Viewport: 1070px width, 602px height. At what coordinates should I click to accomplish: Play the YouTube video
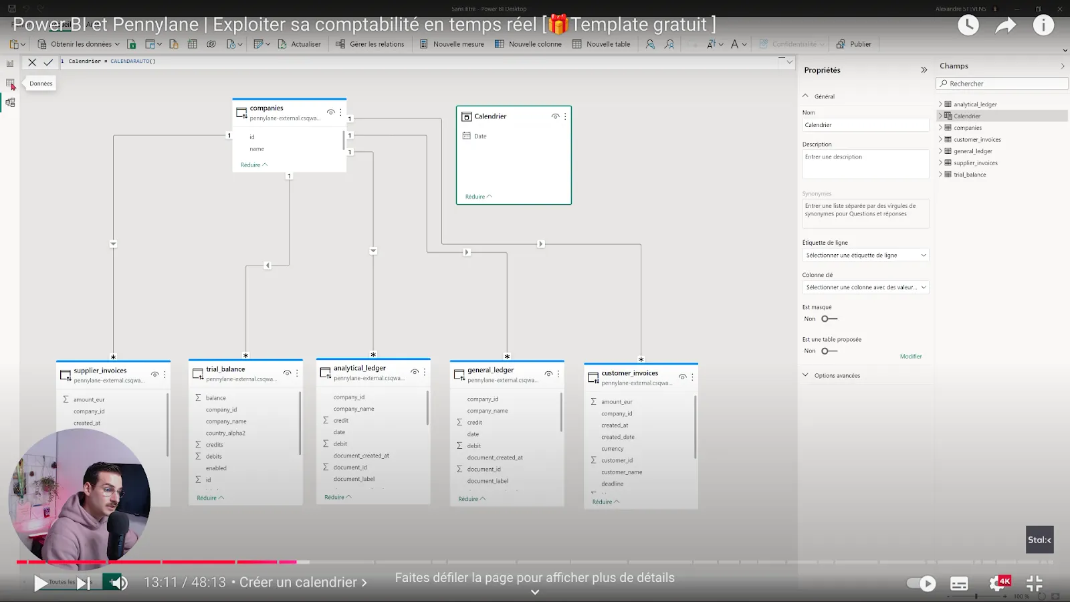click(41, 583)
